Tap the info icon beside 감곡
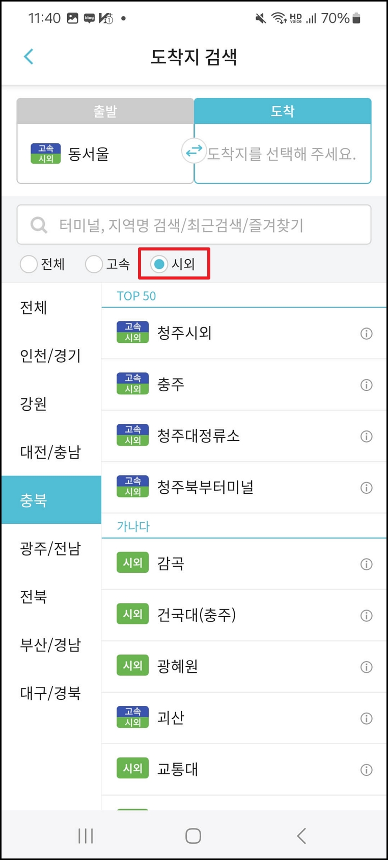The width and height of the screenshot is (388, 860). coord(366,564)
